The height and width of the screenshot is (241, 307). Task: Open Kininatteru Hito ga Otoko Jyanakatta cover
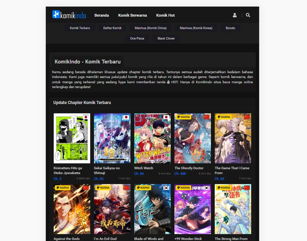pos(72,138)
